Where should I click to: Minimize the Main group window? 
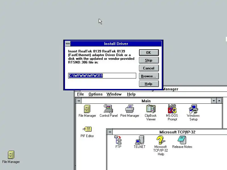coord(214,101)
